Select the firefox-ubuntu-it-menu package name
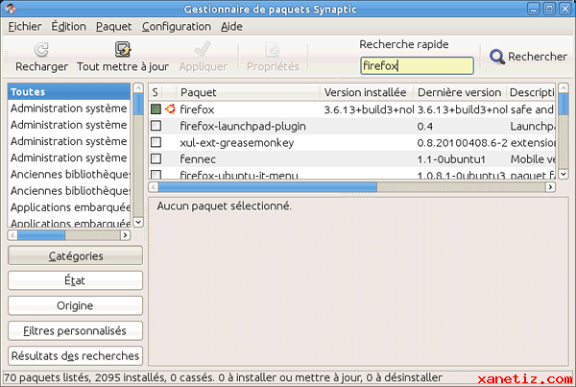The width and height of the screenshot is (576, 387). tap(239, 175)
